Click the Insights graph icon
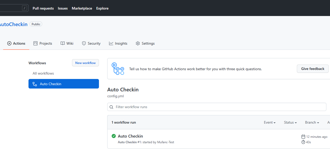This screenshot has width=330, height=160. point(111,43)
